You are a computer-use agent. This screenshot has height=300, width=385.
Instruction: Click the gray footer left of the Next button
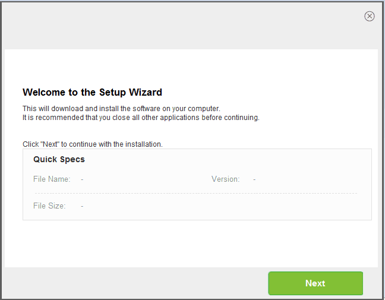pyautogui.click(x=131, y=283)
